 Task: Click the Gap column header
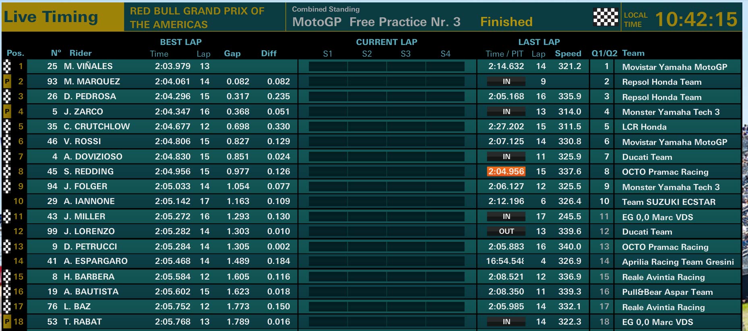click(x=232, y=53)
